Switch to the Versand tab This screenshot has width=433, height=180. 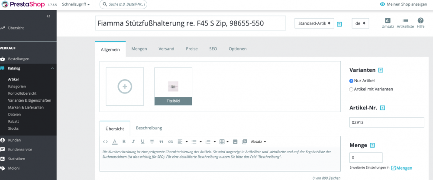tap(166, 49)
